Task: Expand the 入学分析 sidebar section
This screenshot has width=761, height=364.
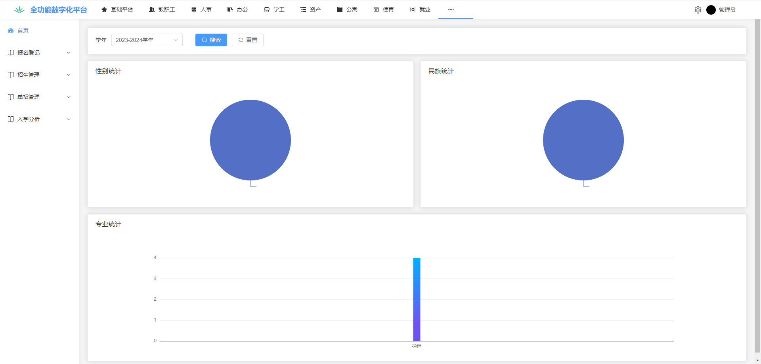Action: point(39,119)
